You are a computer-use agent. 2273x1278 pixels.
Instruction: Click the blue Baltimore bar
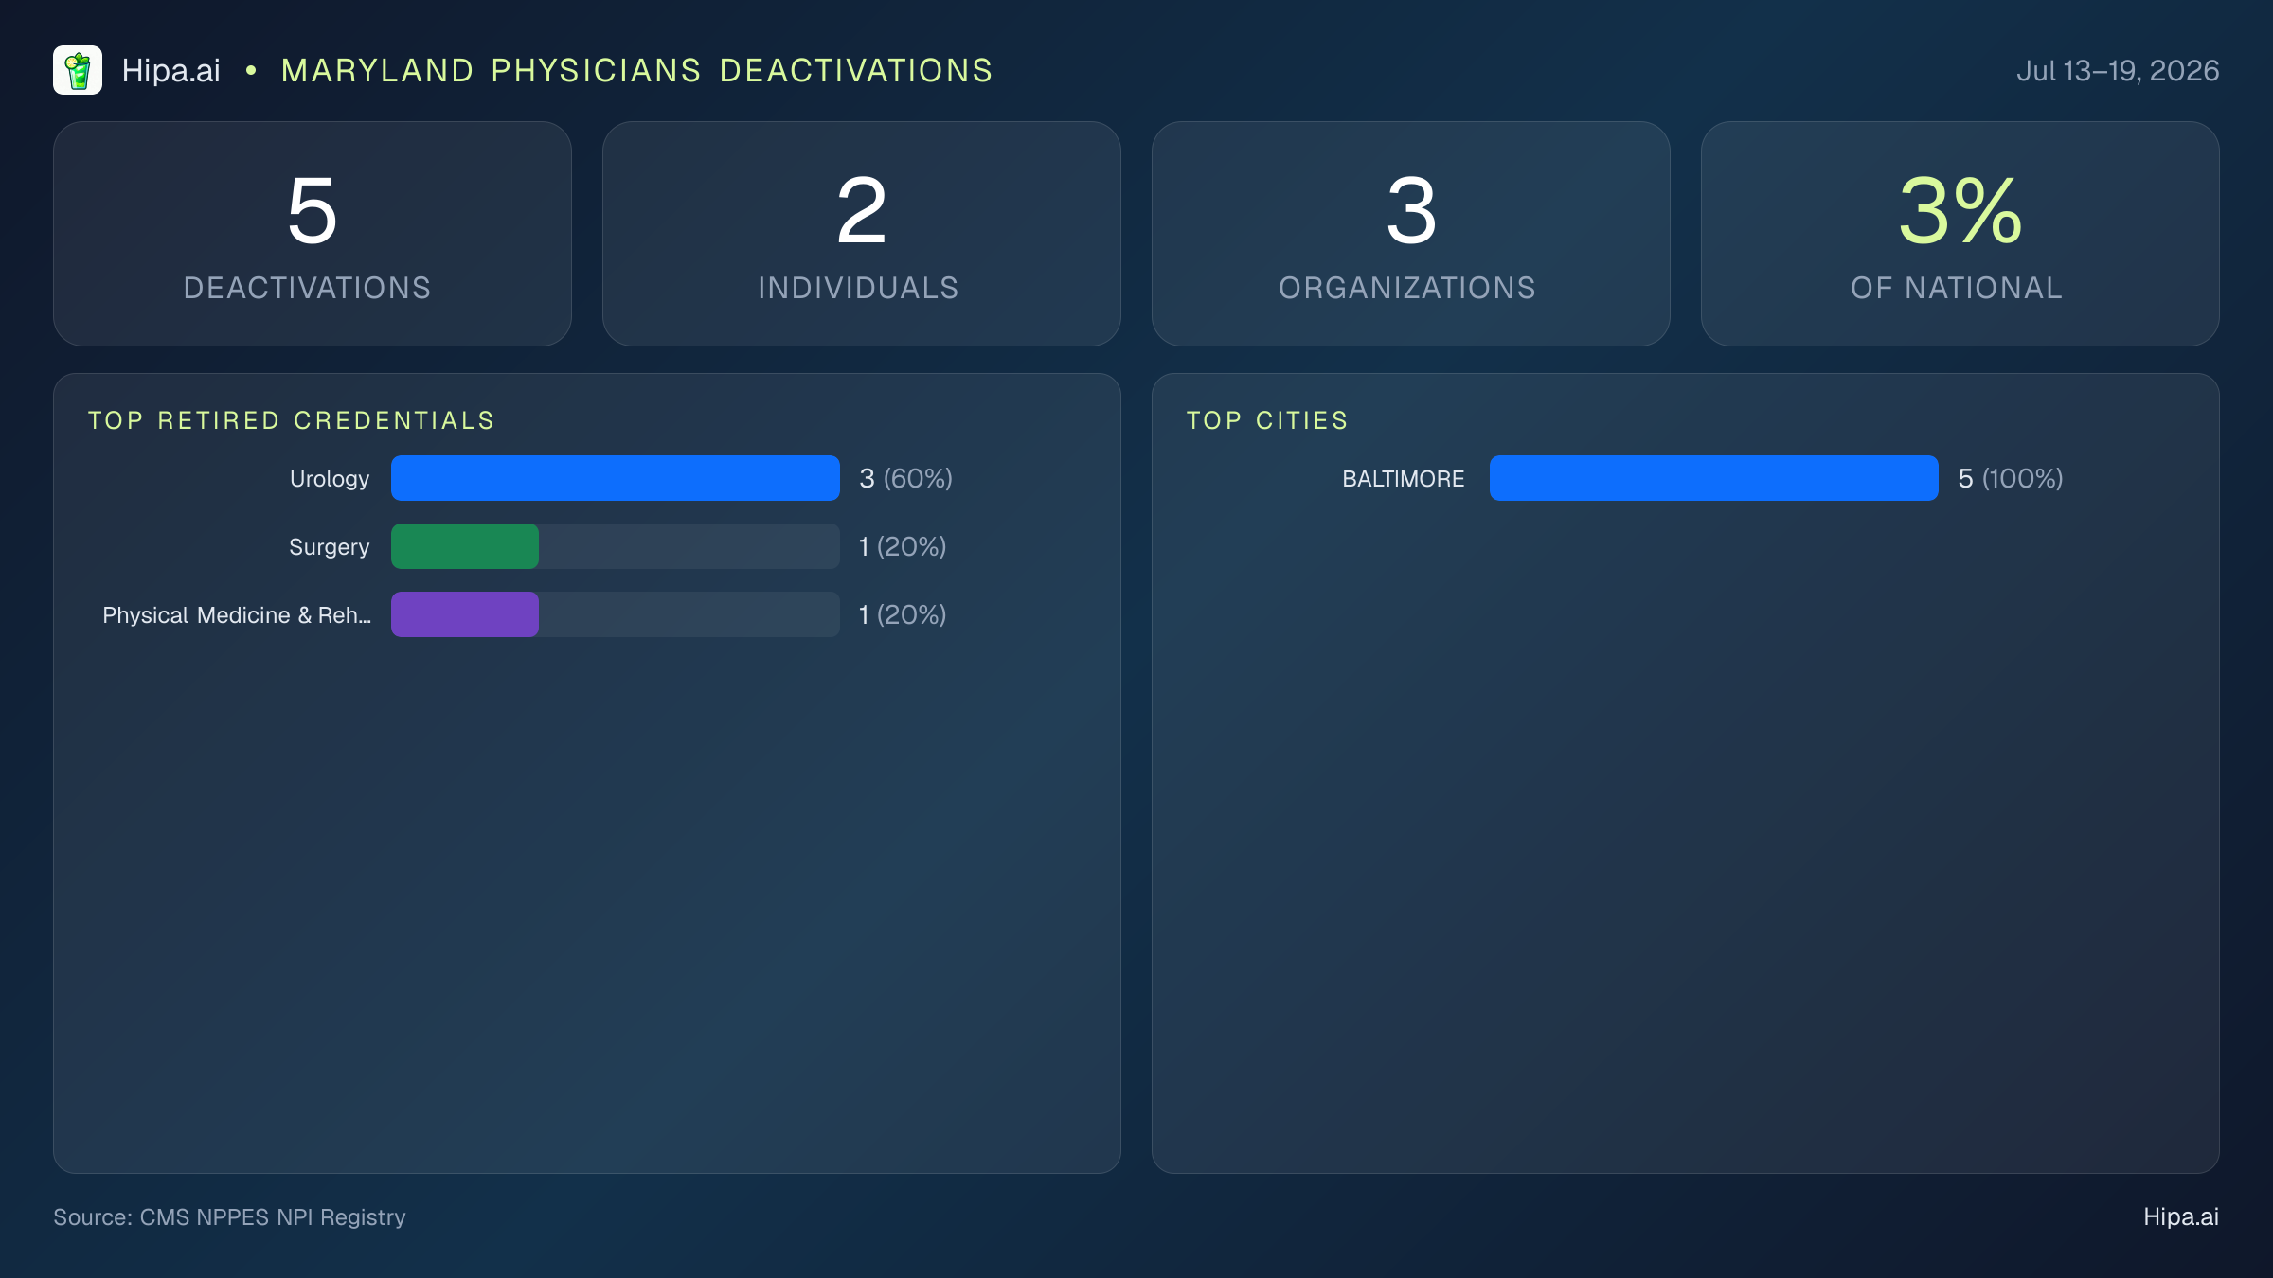1714,478
